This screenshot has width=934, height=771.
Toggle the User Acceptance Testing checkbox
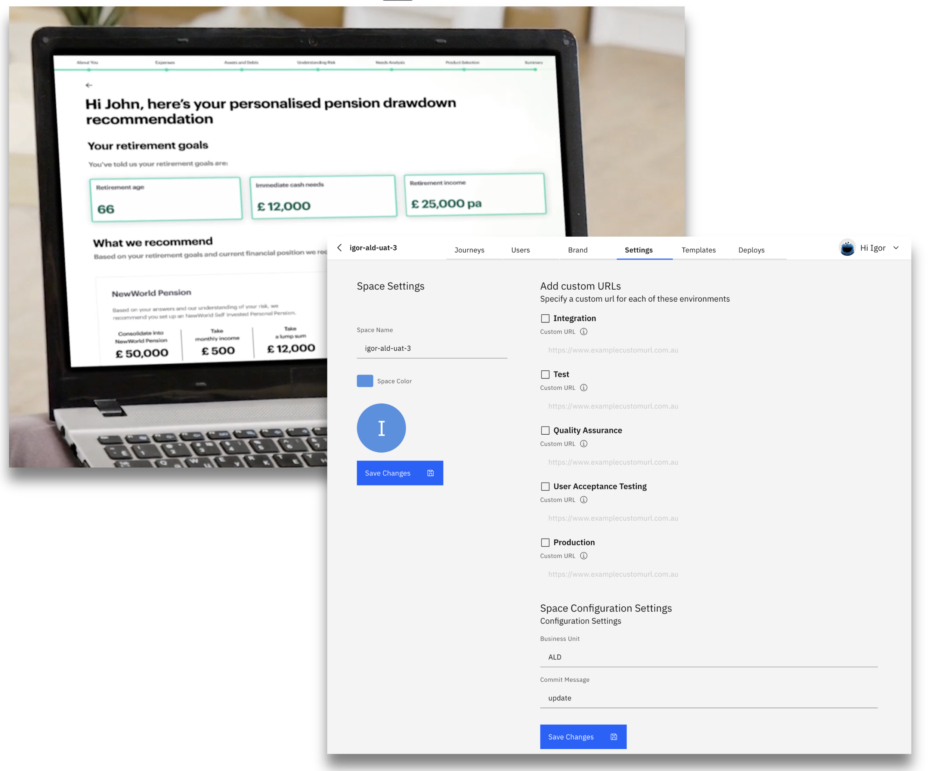click(x=545, y=486)
